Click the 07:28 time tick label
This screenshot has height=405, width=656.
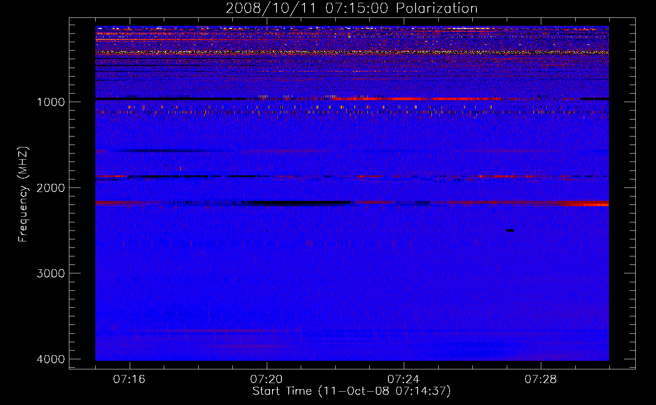[x=540, y=379]
